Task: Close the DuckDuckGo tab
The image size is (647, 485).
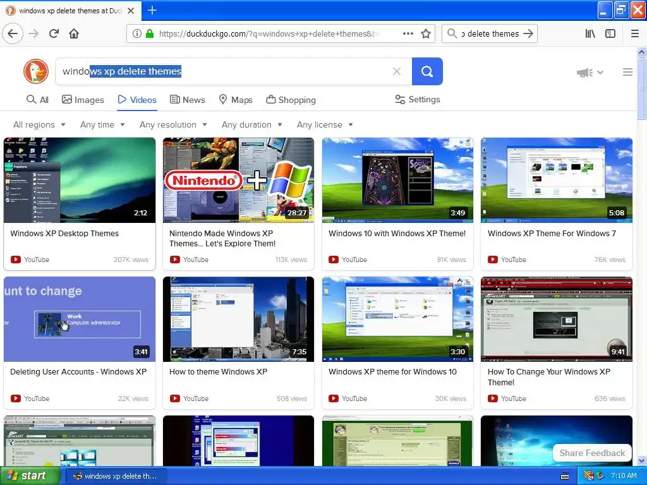Action: tap(131, 11)
